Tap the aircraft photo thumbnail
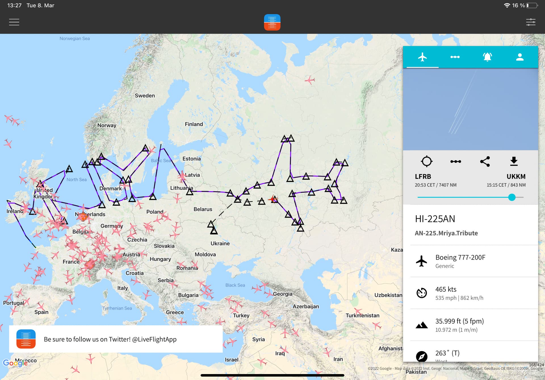This screenshot has width=545, height=380. (x=470, y=109)
